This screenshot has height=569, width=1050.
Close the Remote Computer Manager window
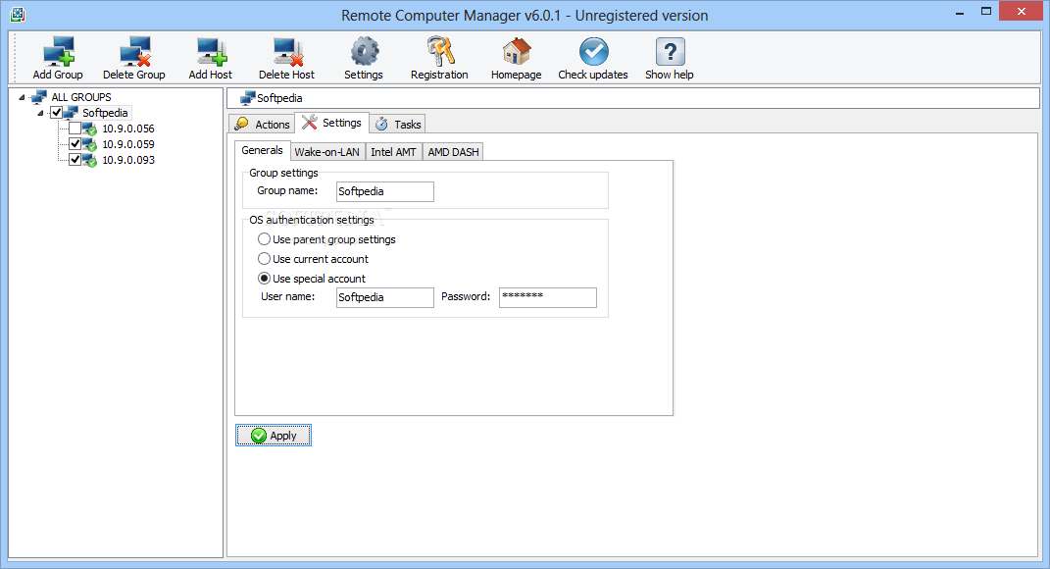coord(1022,12)
